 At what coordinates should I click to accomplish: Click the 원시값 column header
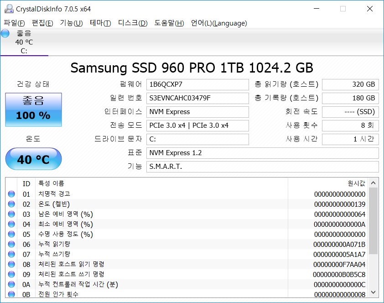pyautogui.click(x=328, y=183)
